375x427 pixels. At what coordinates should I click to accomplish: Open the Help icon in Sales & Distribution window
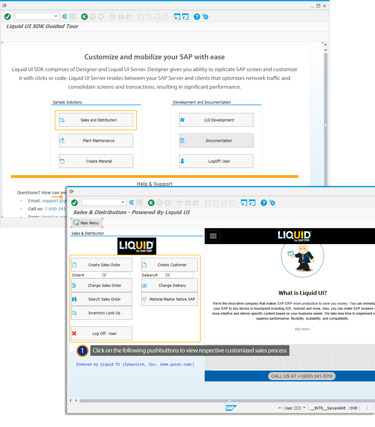264,203
